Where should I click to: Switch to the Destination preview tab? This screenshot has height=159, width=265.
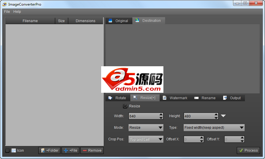[x=149, y=21]
